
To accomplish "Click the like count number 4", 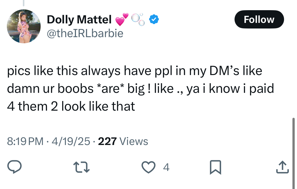I will point(166,167).
